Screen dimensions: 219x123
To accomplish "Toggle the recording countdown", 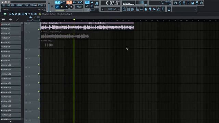I will point(69,2).
